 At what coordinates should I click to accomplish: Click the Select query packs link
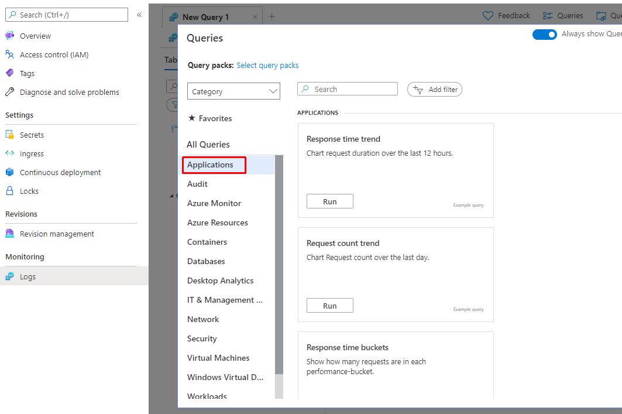pos(267,66)
